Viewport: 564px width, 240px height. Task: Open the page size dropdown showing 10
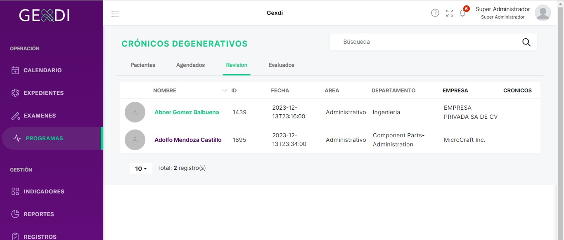(141, 168)
